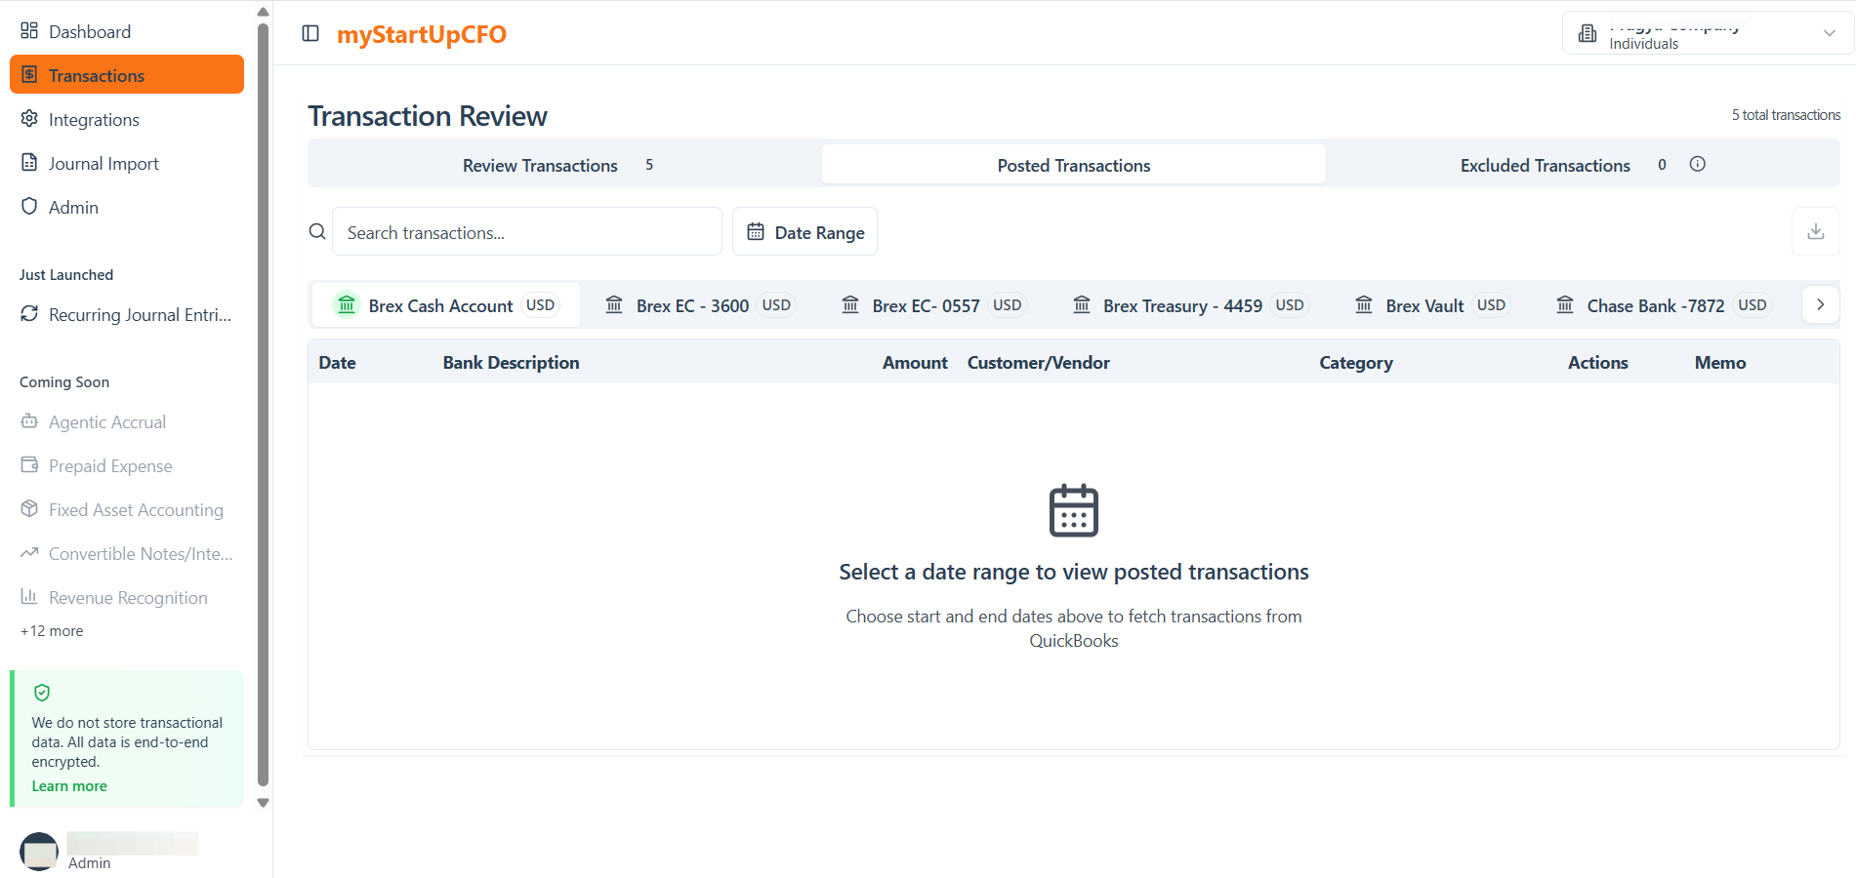
Task: Click the Revenue Recognition chart icon
Action: coord(29,596)
